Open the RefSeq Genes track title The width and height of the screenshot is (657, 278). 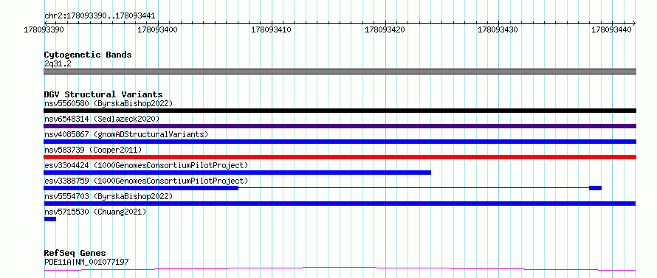pos(75,254)
